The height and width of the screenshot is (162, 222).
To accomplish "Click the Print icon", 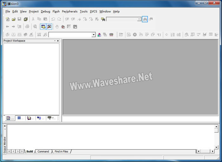I will tap(27, 26).
